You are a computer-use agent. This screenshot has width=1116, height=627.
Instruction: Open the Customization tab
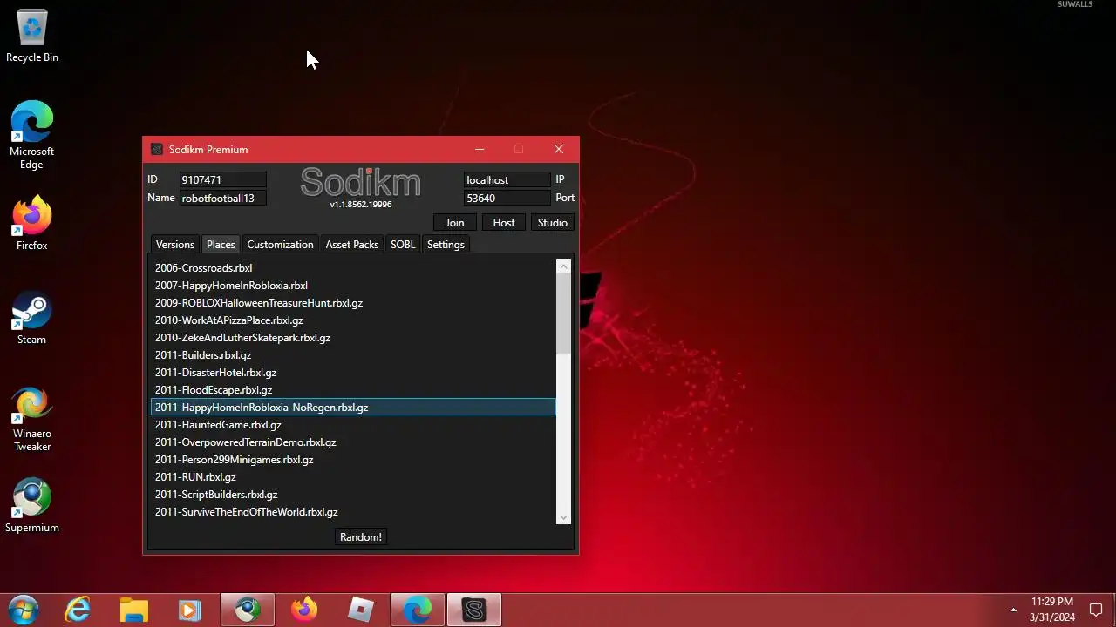[280, 245]
